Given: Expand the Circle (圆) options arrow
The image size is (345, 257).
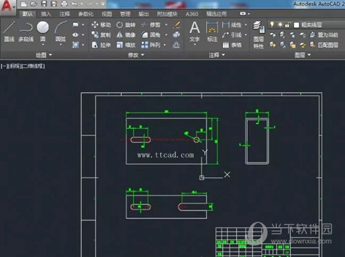Looking at the screenshot, I should click(x=43, y=44).
